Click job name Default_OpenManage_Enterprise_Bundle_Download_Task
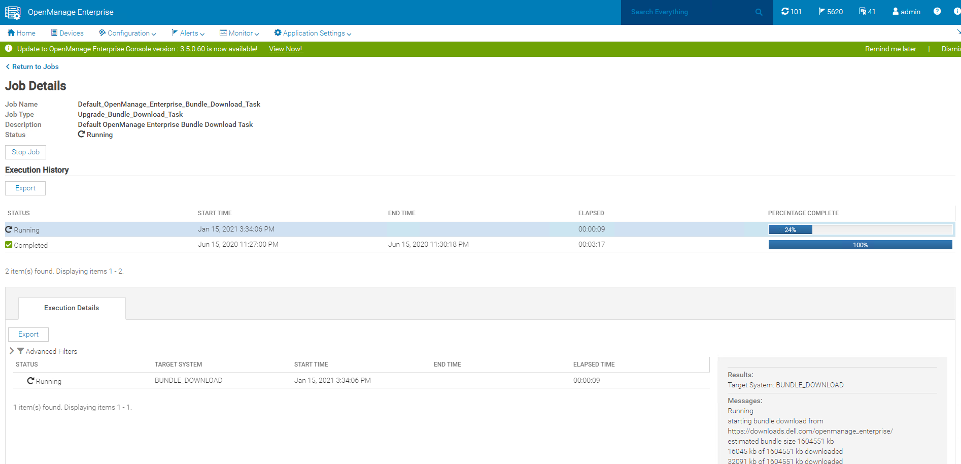This screenshot has width=961, height=464. click(169, 104)
